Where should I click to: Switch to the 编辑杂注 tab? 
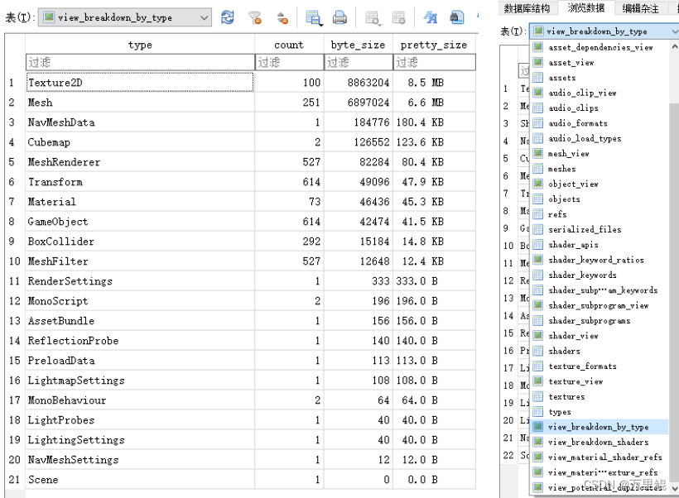640,7
